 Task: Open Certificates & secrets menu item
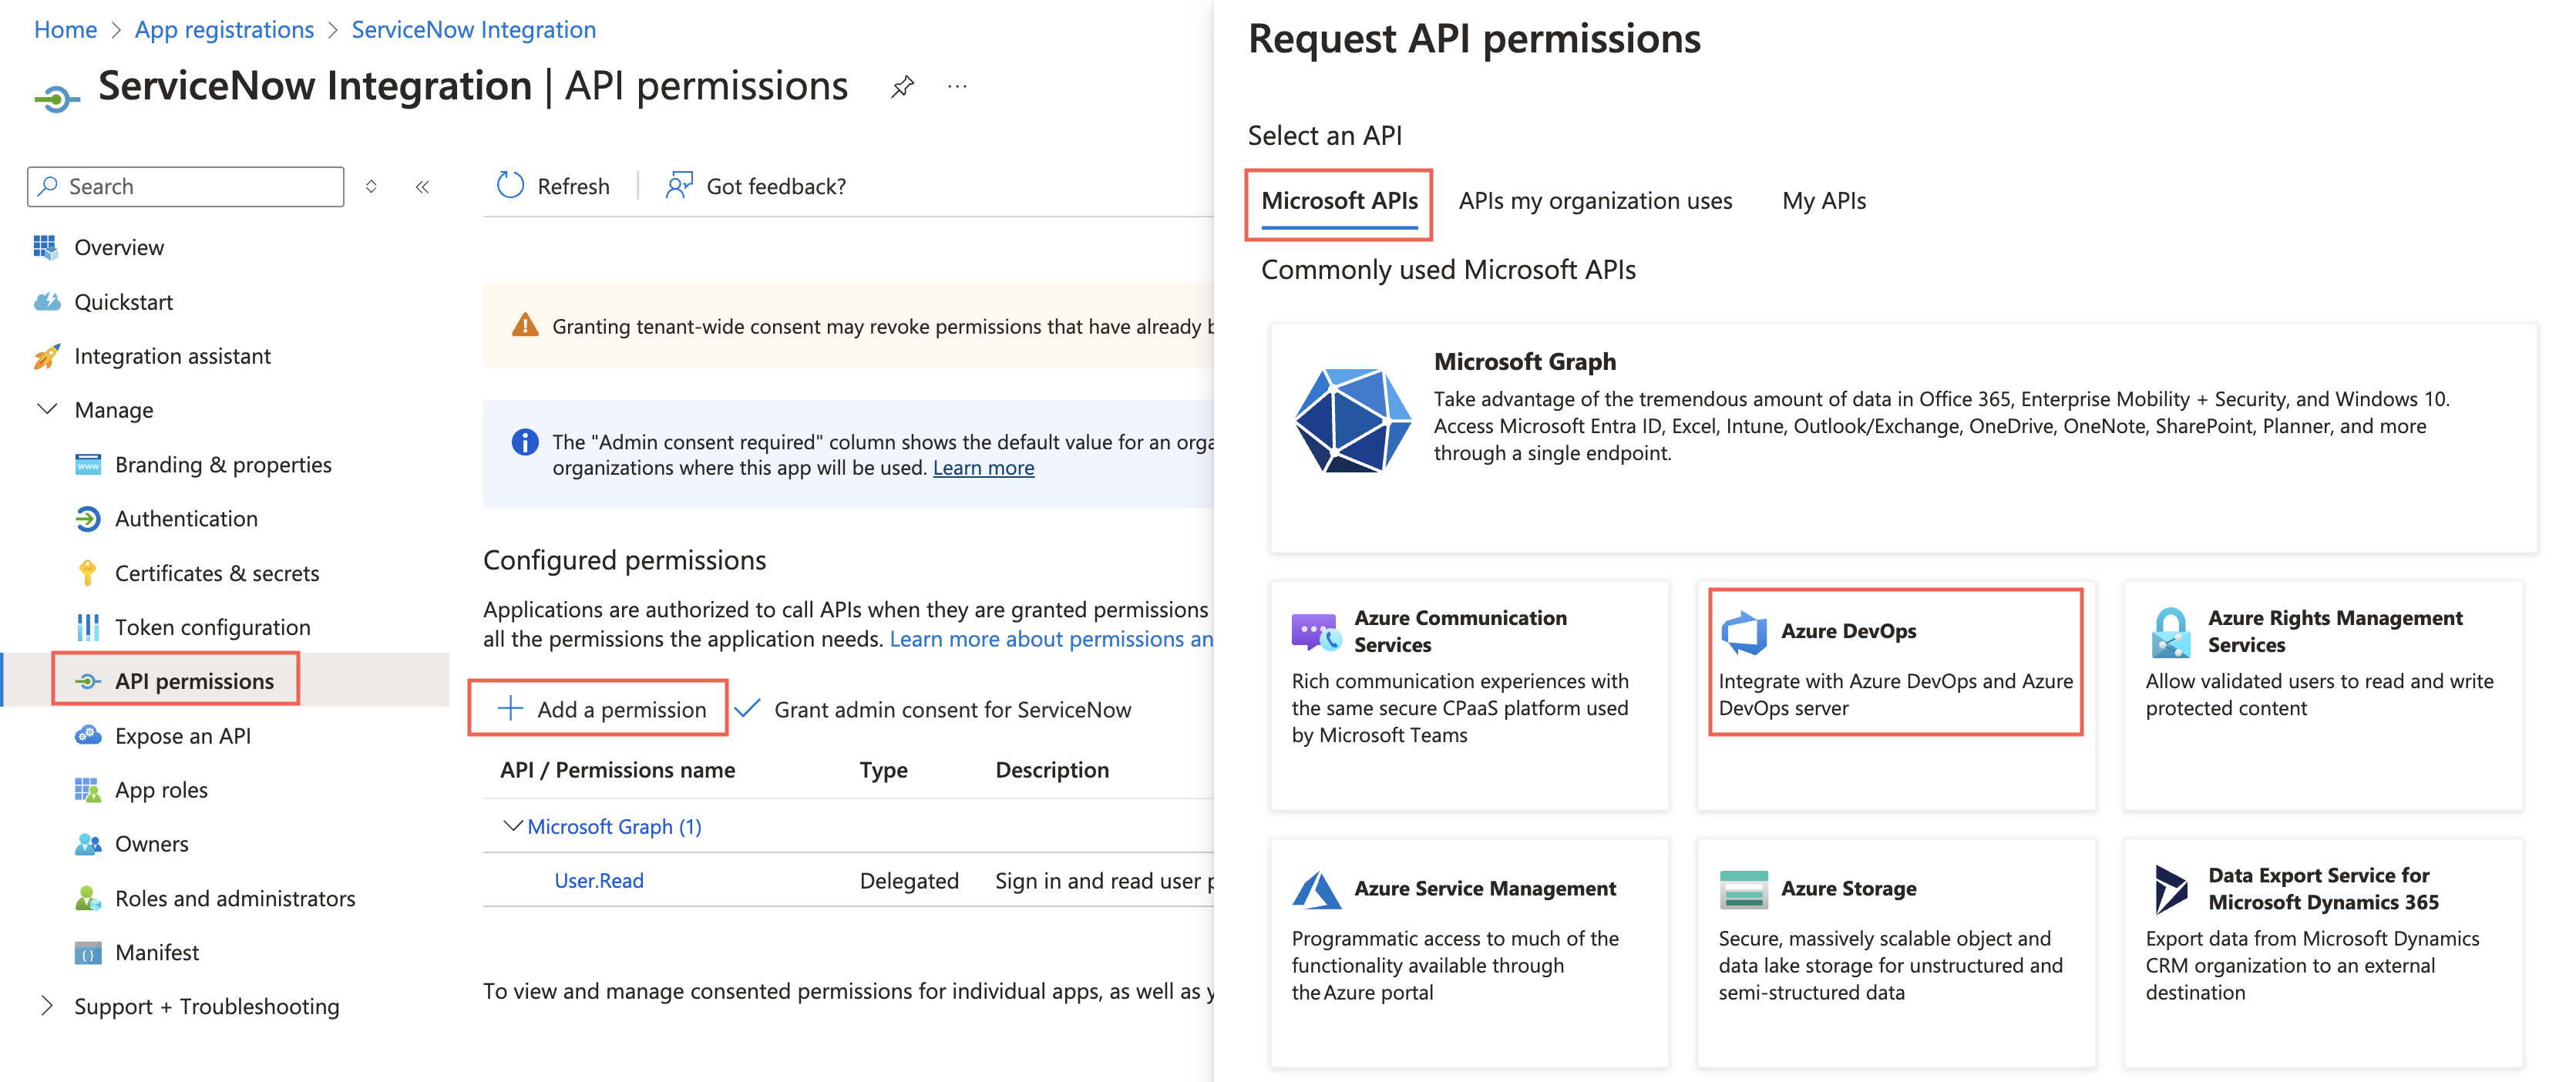pyautogui.click(x=217, y=573)
